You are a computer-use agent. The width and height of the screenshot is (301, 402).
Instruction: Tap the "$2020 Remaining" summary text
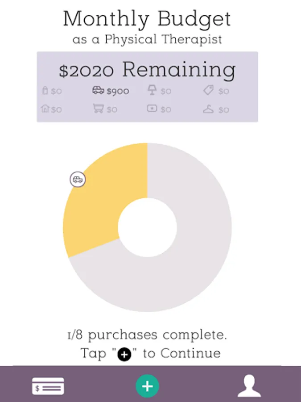coord(147,70)
